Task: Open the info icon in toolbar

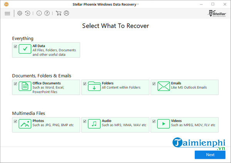Action: (39, 13)
